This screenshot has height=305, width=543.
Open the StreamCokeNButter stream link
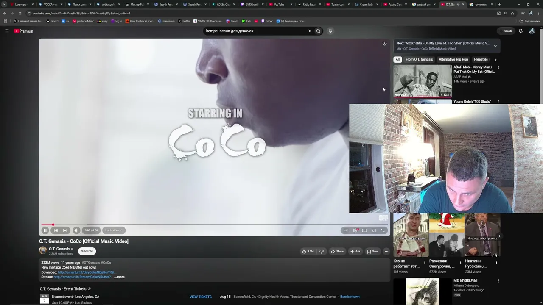coord(82,277)
